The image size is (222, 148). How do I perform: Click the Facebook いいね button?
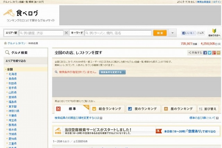click(x=188, y=33)
